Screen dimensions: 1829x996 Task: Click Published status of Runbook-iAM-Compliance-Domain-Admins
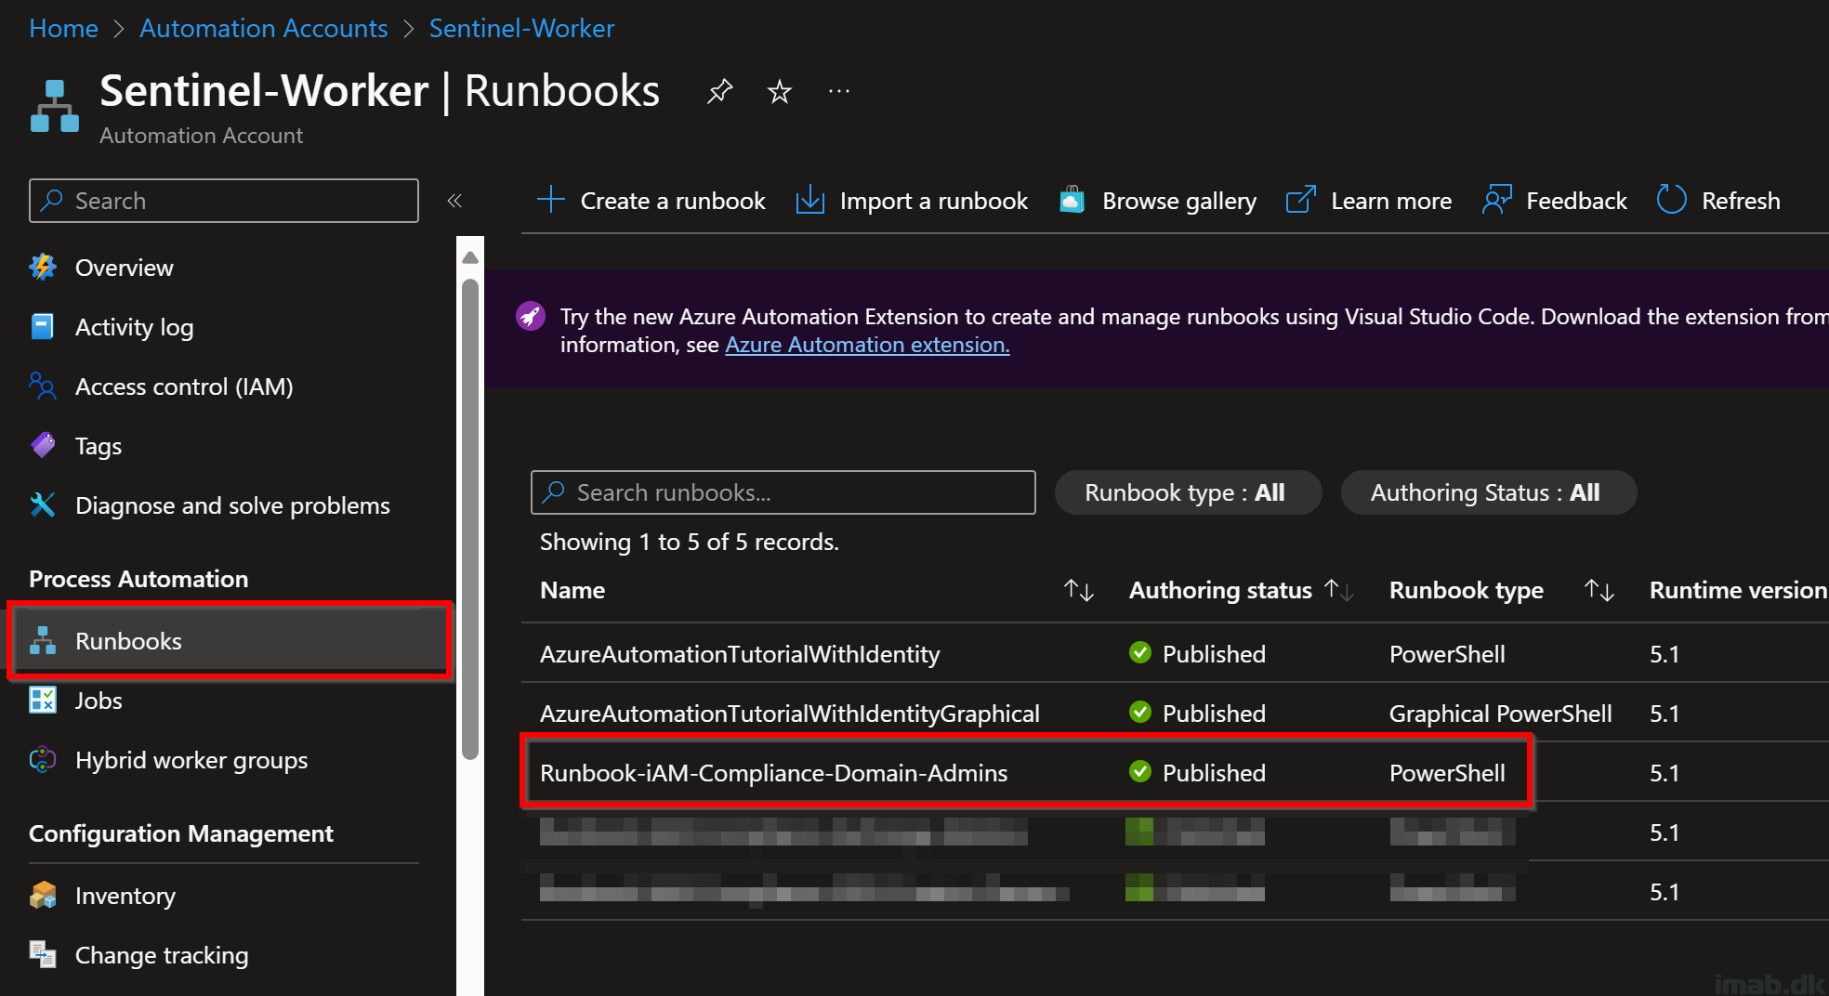coord(1197,773)
